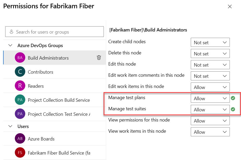Remove Build Administrators using the trash icon
Screen dimensions: 241x160
[99, 58]
